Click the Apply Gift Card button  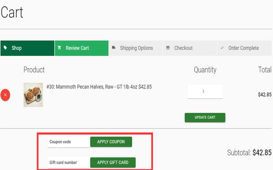[x=113, y=163]
